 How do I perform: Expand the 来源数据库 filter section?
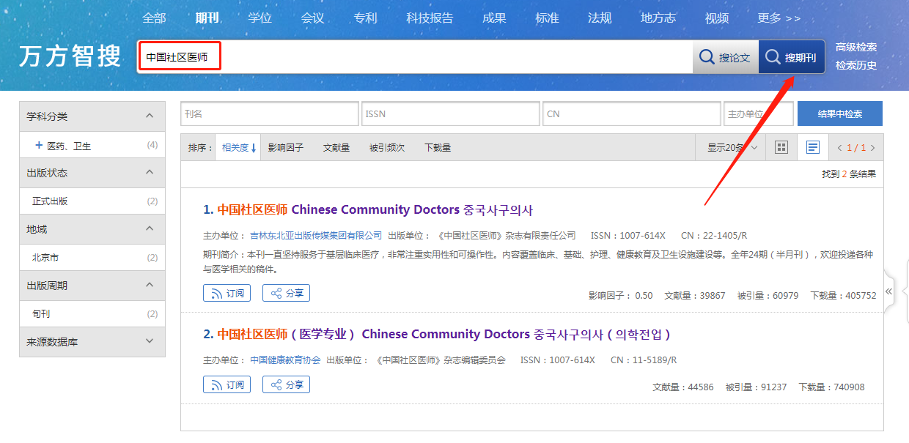pyautogui.click(x=150, y=341)
